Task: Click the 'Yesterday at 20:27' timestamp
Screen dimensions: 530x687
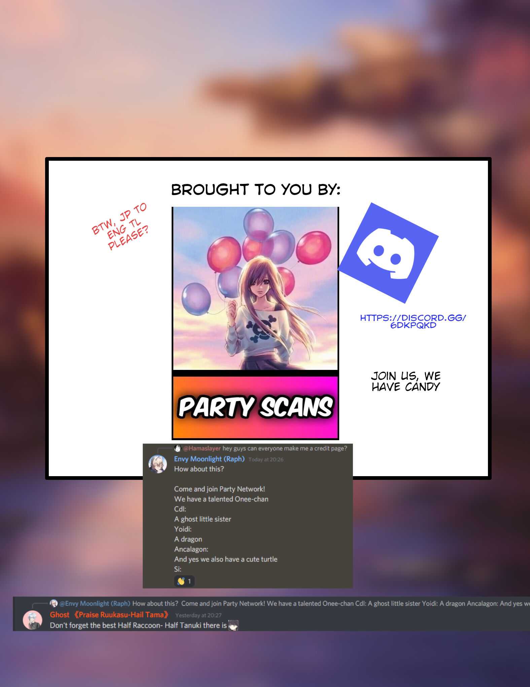Action: click(x=198, y=615)
